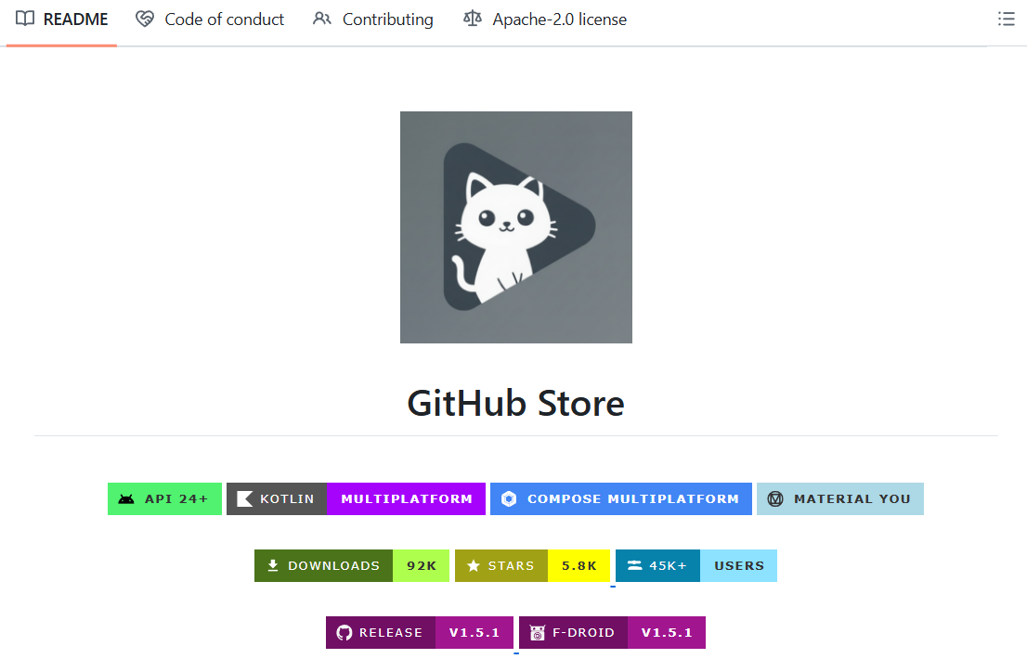Screen dimensions: 1027x659
Task: Click the RELEASE V1.5.1 badge
Action: click(x=419, y=632)
